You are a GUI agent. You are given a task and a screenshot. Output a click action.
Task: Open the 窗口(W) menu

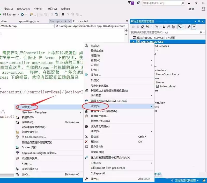tap(52, 9)
